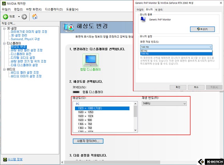Screen dimensions: 224x165
Task: Click the System Information icon
Action: [5, 160]
